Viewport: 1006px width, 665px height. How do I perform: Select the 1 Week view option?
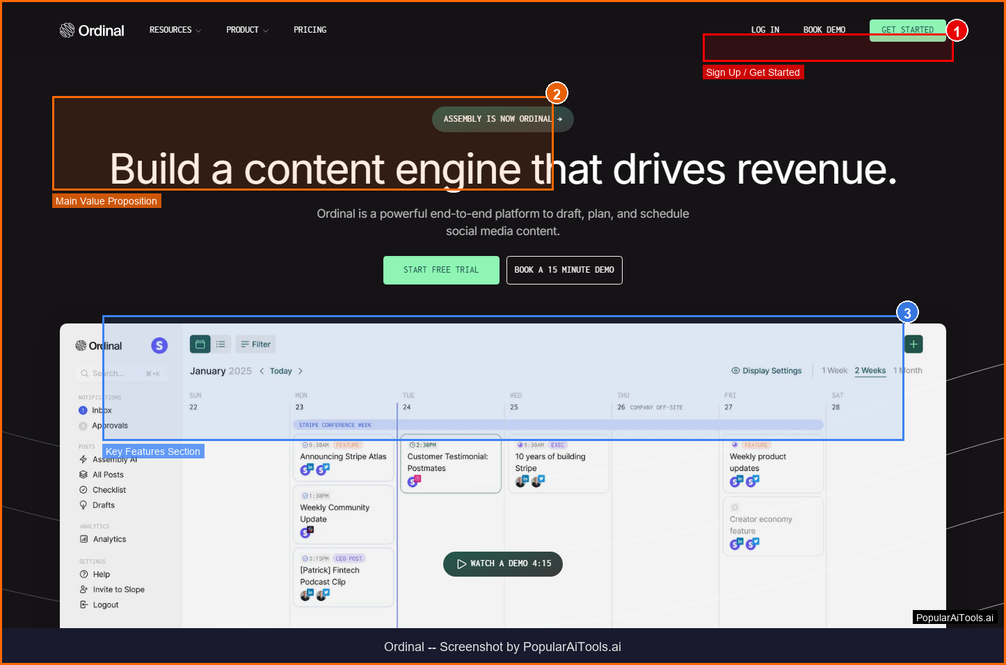[x=834, y=371]
